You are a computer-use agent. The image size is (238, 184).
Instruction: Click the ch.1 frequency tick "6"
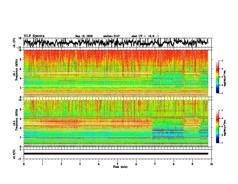click(21, 69)
